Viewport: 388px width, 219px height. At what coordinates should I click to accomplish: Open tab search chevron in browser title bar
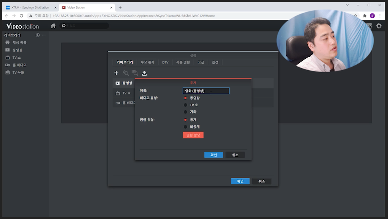(347, 5)
